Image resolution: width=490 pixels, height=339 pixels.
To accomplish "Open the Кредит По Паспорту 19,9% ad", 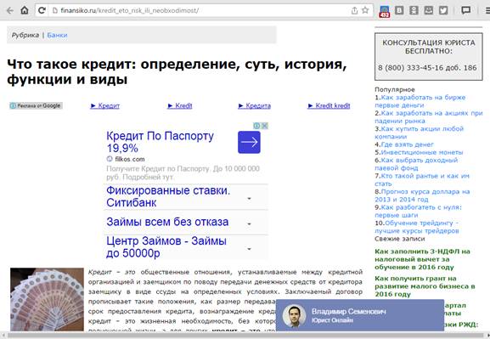I will point(160,142).
